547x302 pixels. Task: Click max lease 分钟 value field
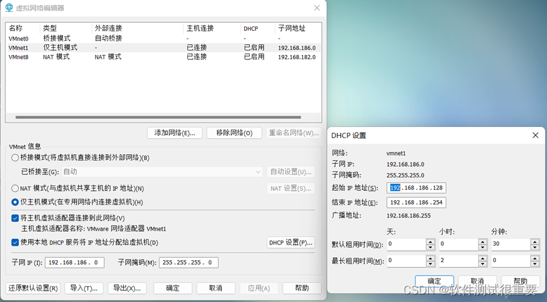(511, 260)
